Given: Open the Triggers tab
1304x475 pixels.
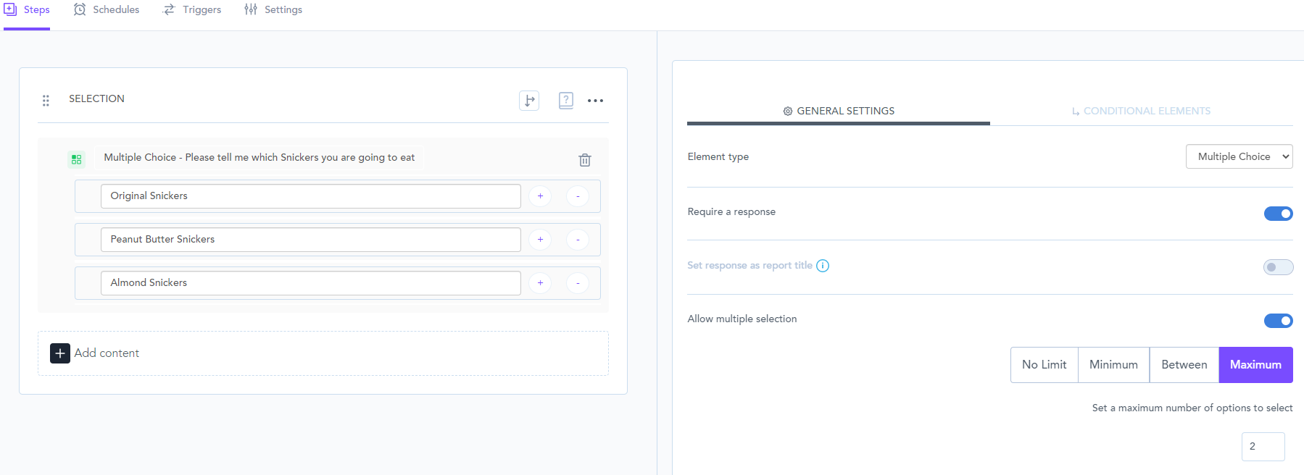Looking at the screenshot, I should (x=192, y=10).
